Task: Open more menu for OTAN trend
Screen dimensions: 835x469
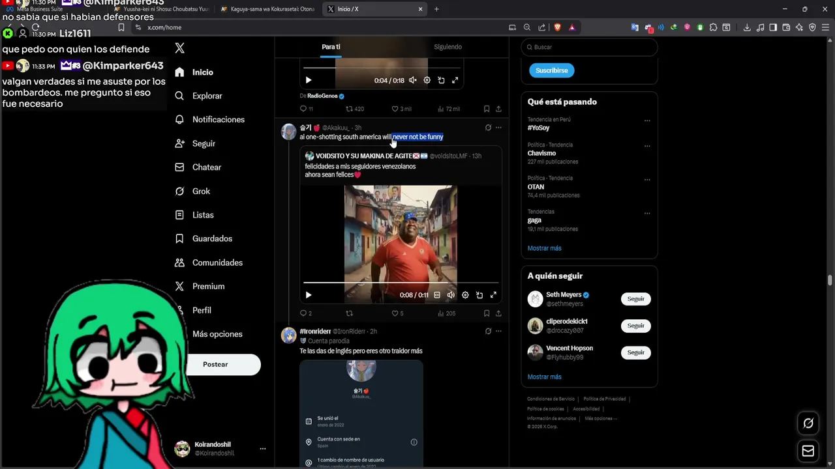Action: tap(647, 179)
